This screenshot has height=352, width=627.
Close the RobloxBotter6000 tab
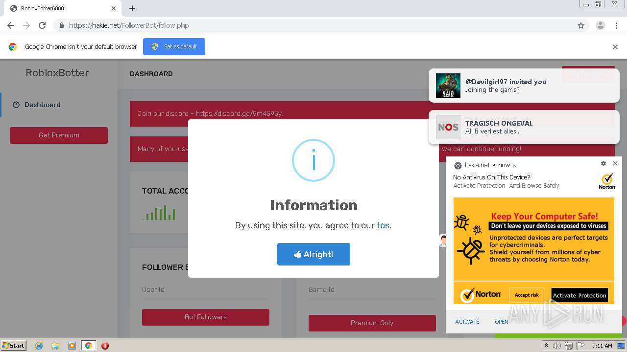coord(114,8)
